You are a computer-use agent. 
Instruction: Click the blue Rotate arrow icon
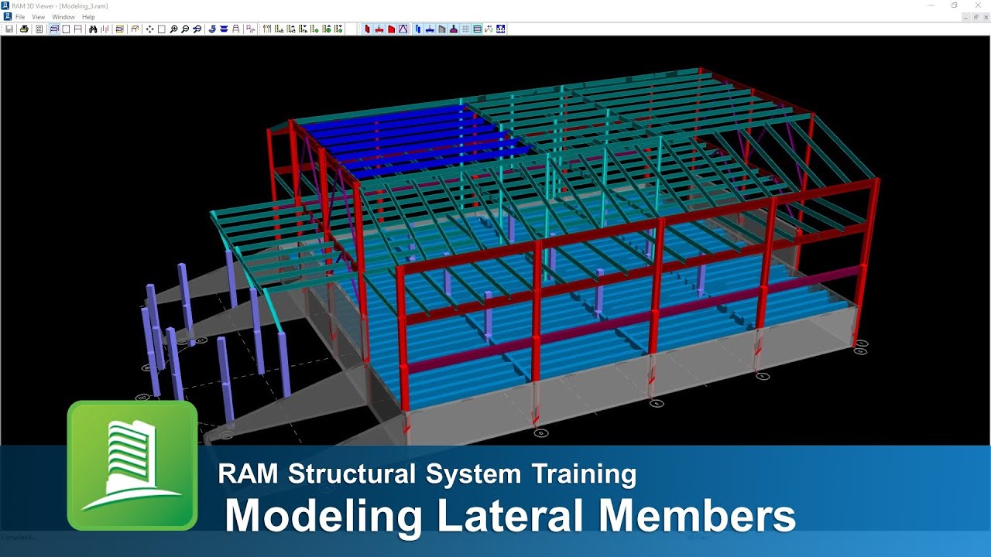[211, 29]
